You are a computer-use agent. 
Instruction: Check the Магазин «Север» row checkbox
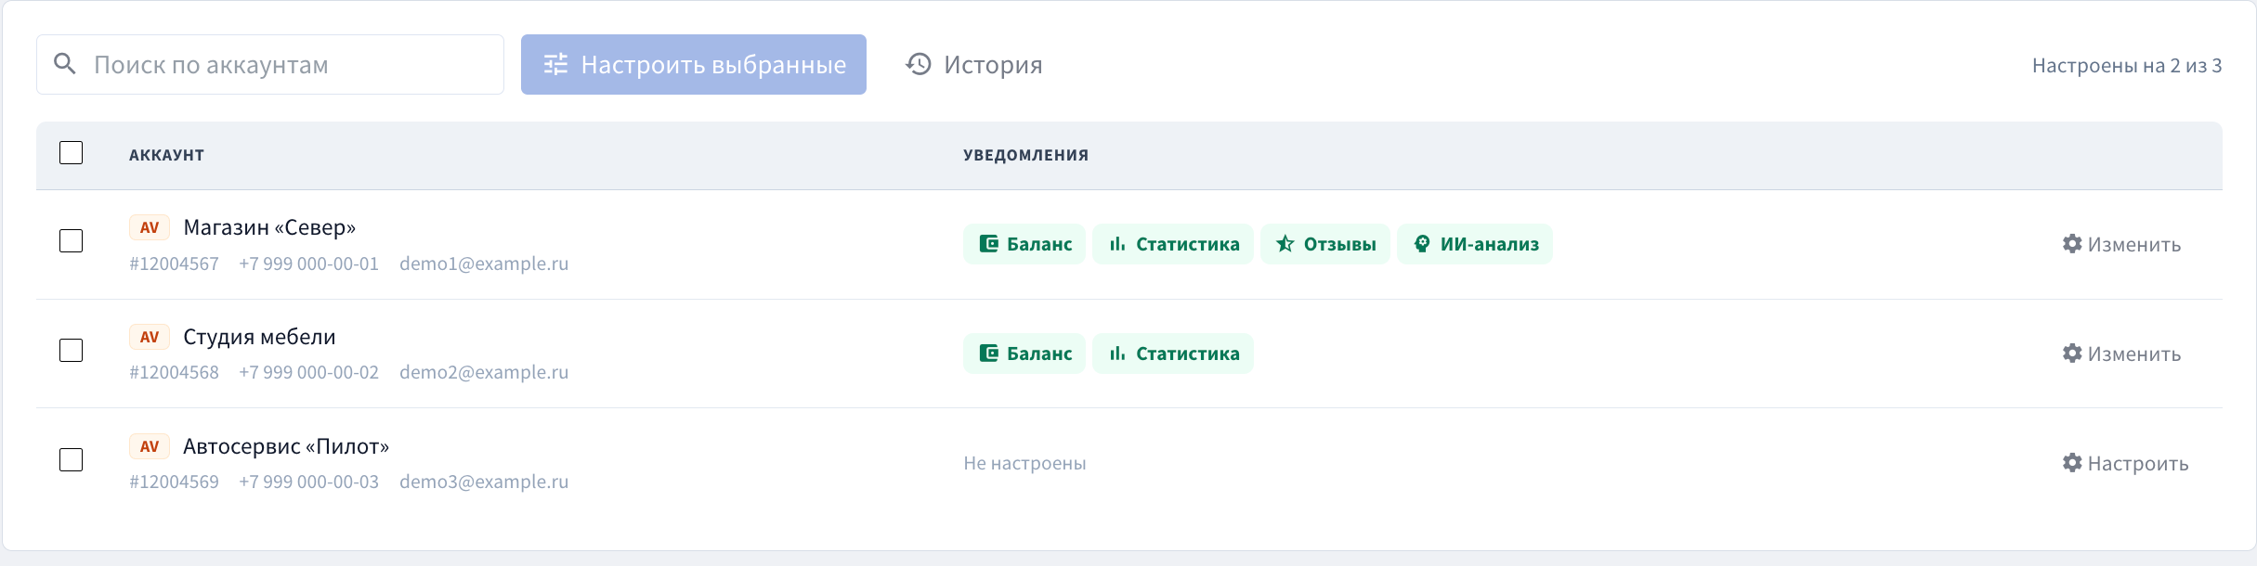click(x=72, y=241)
